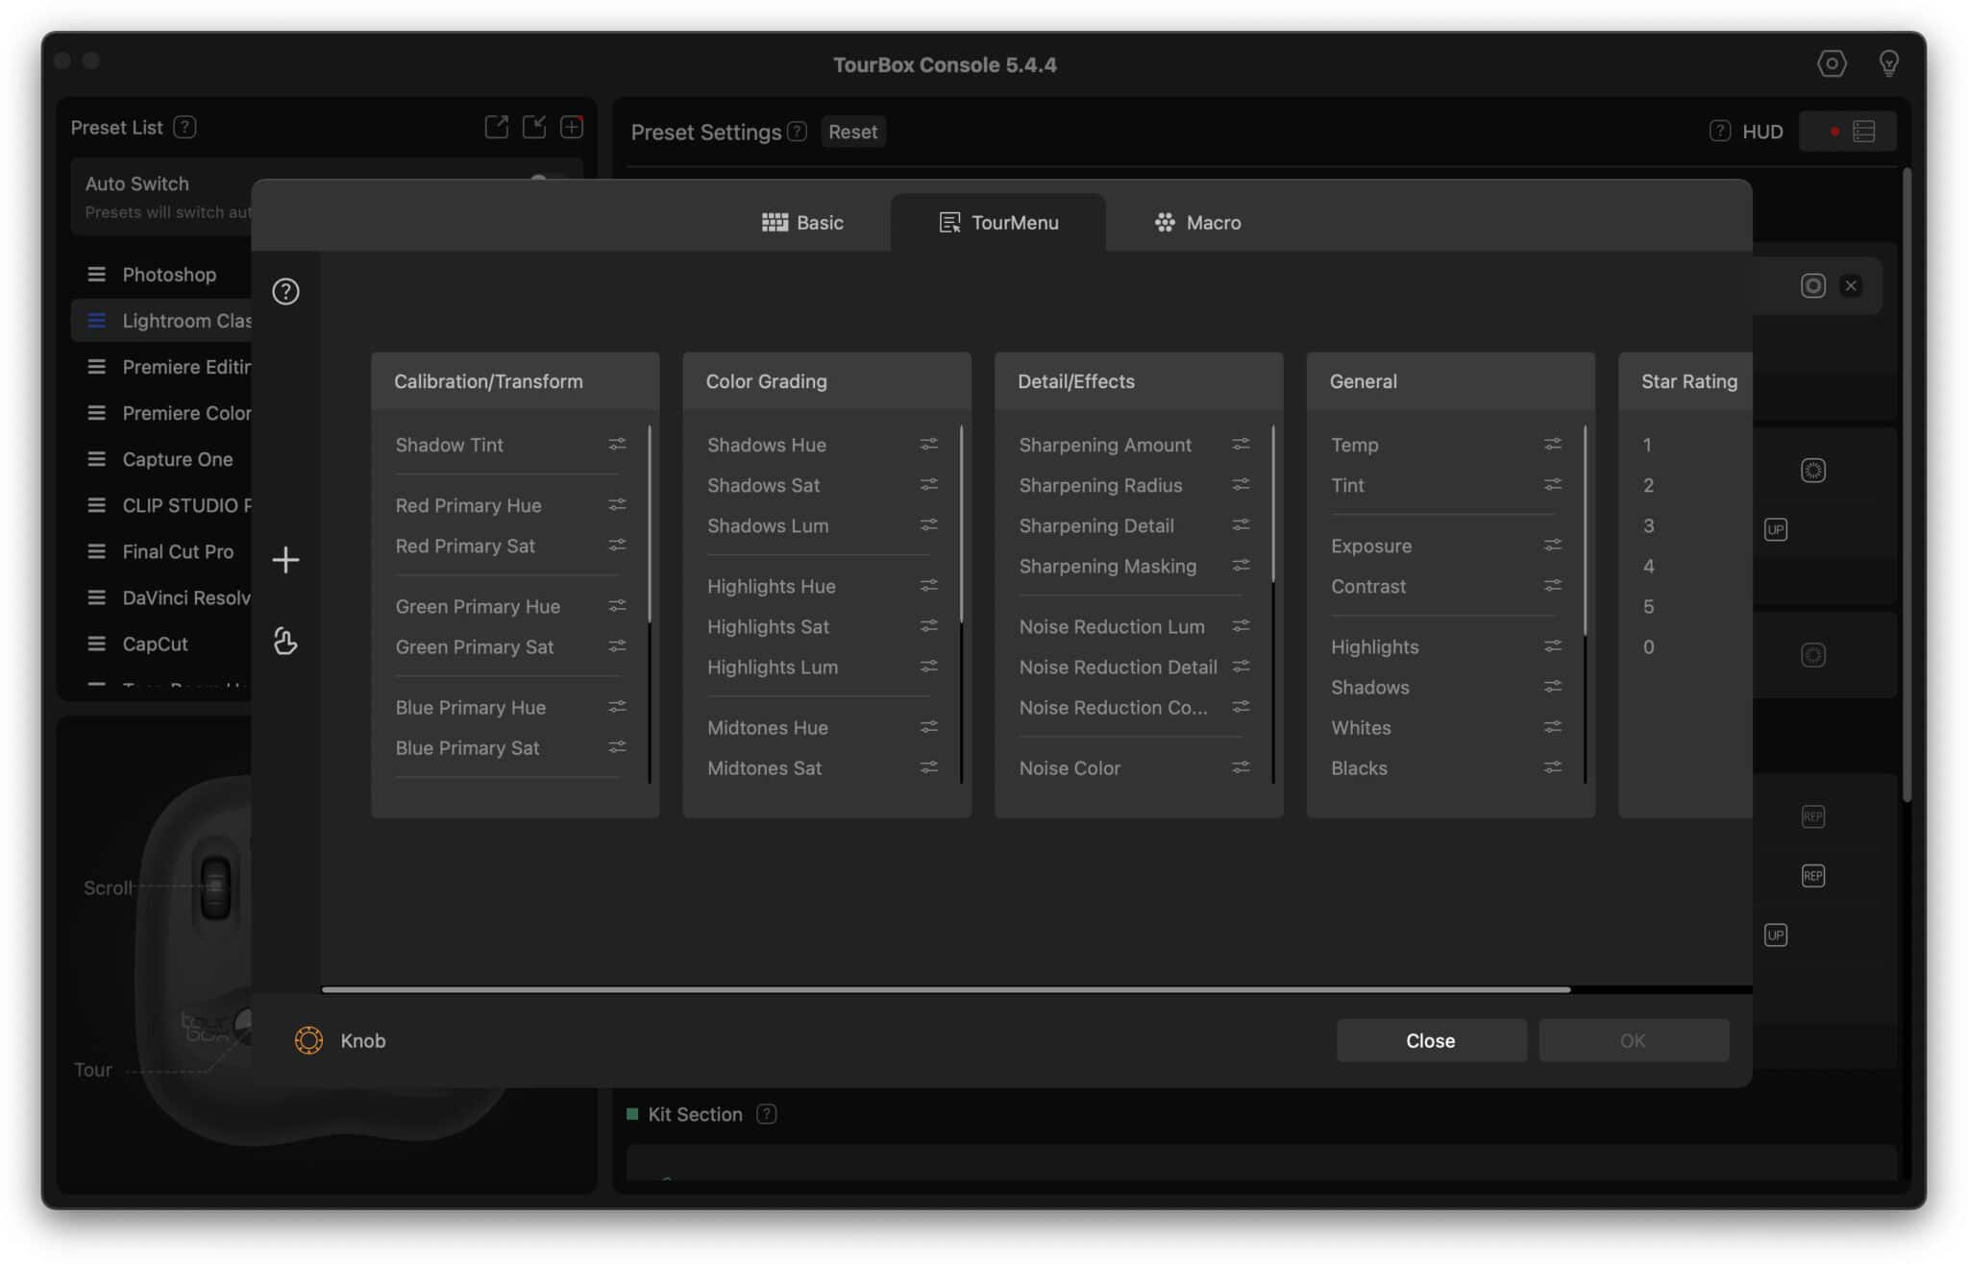The image size is (1968, 1264).
Task: Click the gesture icon in the dialog sidebar
Action: tap(285, 643)
